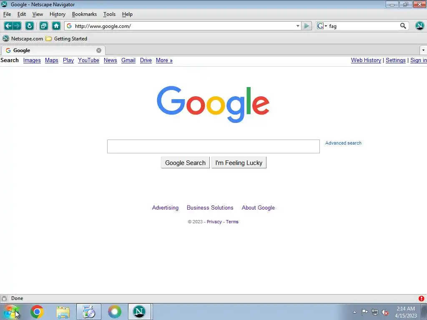The height and width of the screenshot is (320, 427).
Task: Open the Maps link
Action: click(52, 60)
